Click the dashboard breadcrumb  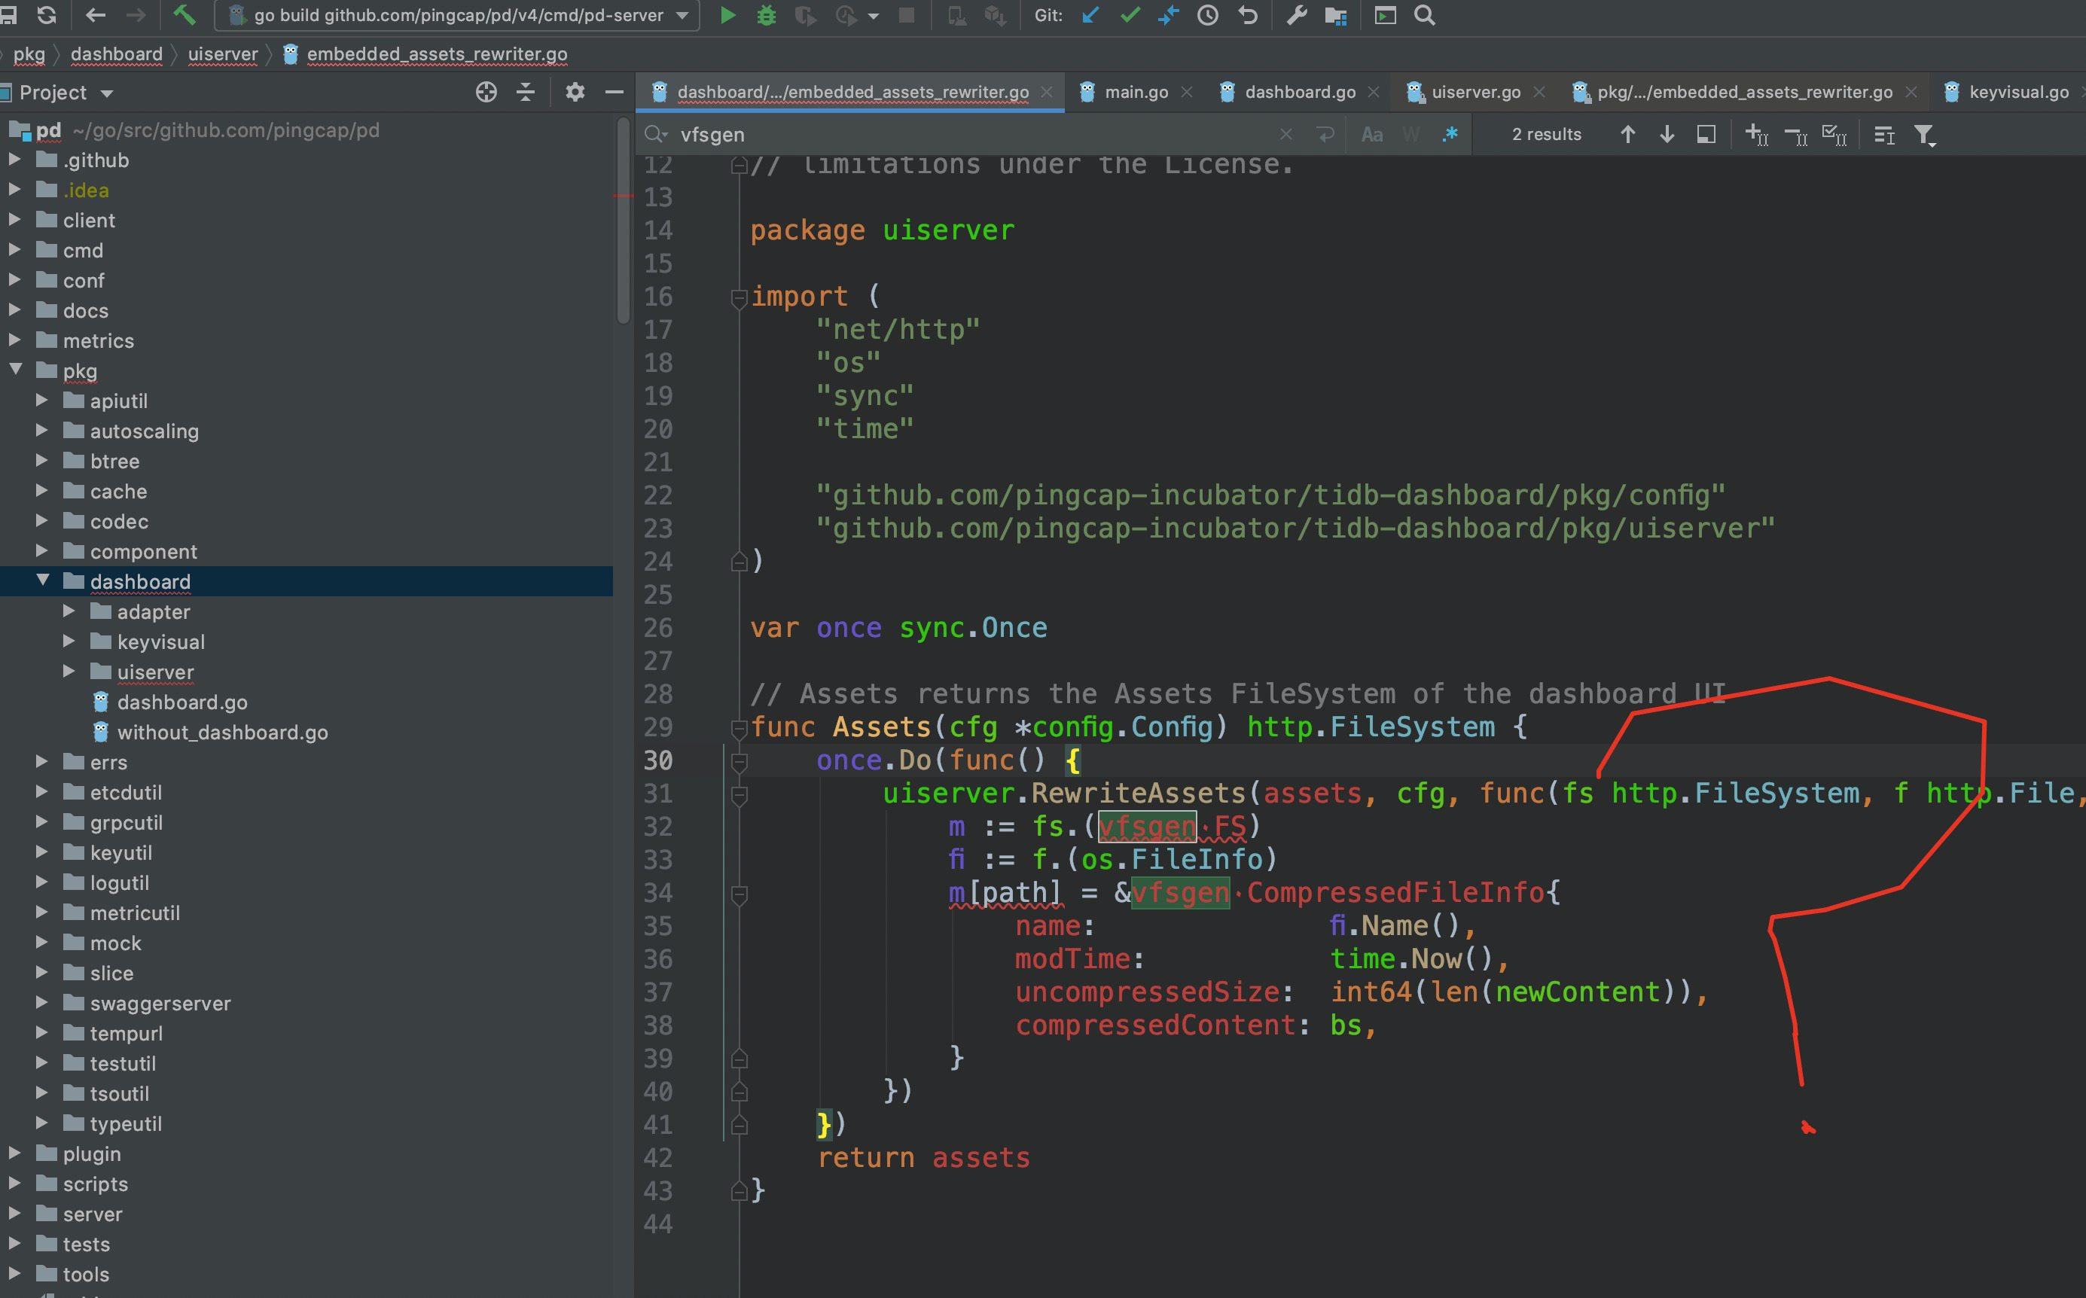(x=116, y=54)
